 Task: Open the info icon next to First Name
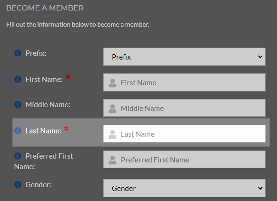click(18, 79)
